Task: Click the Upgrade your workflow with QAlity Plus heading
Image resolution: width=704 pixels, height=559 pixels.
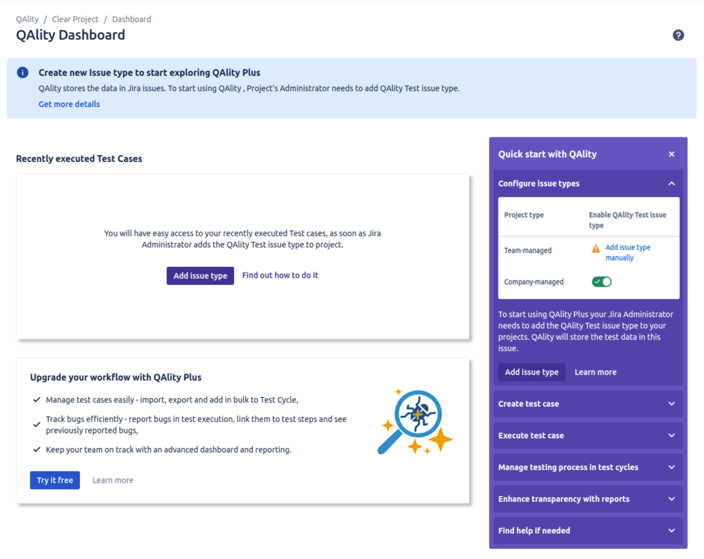Action: tap(116, 377)
